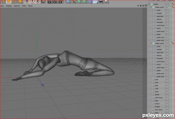The width and height of the screenshot is (175, 119).
Task: Select armpit joint under Water arm1
Action: (x=159, y=49)
